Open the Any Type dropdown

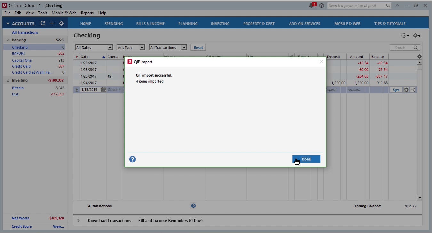click(131, 48)
